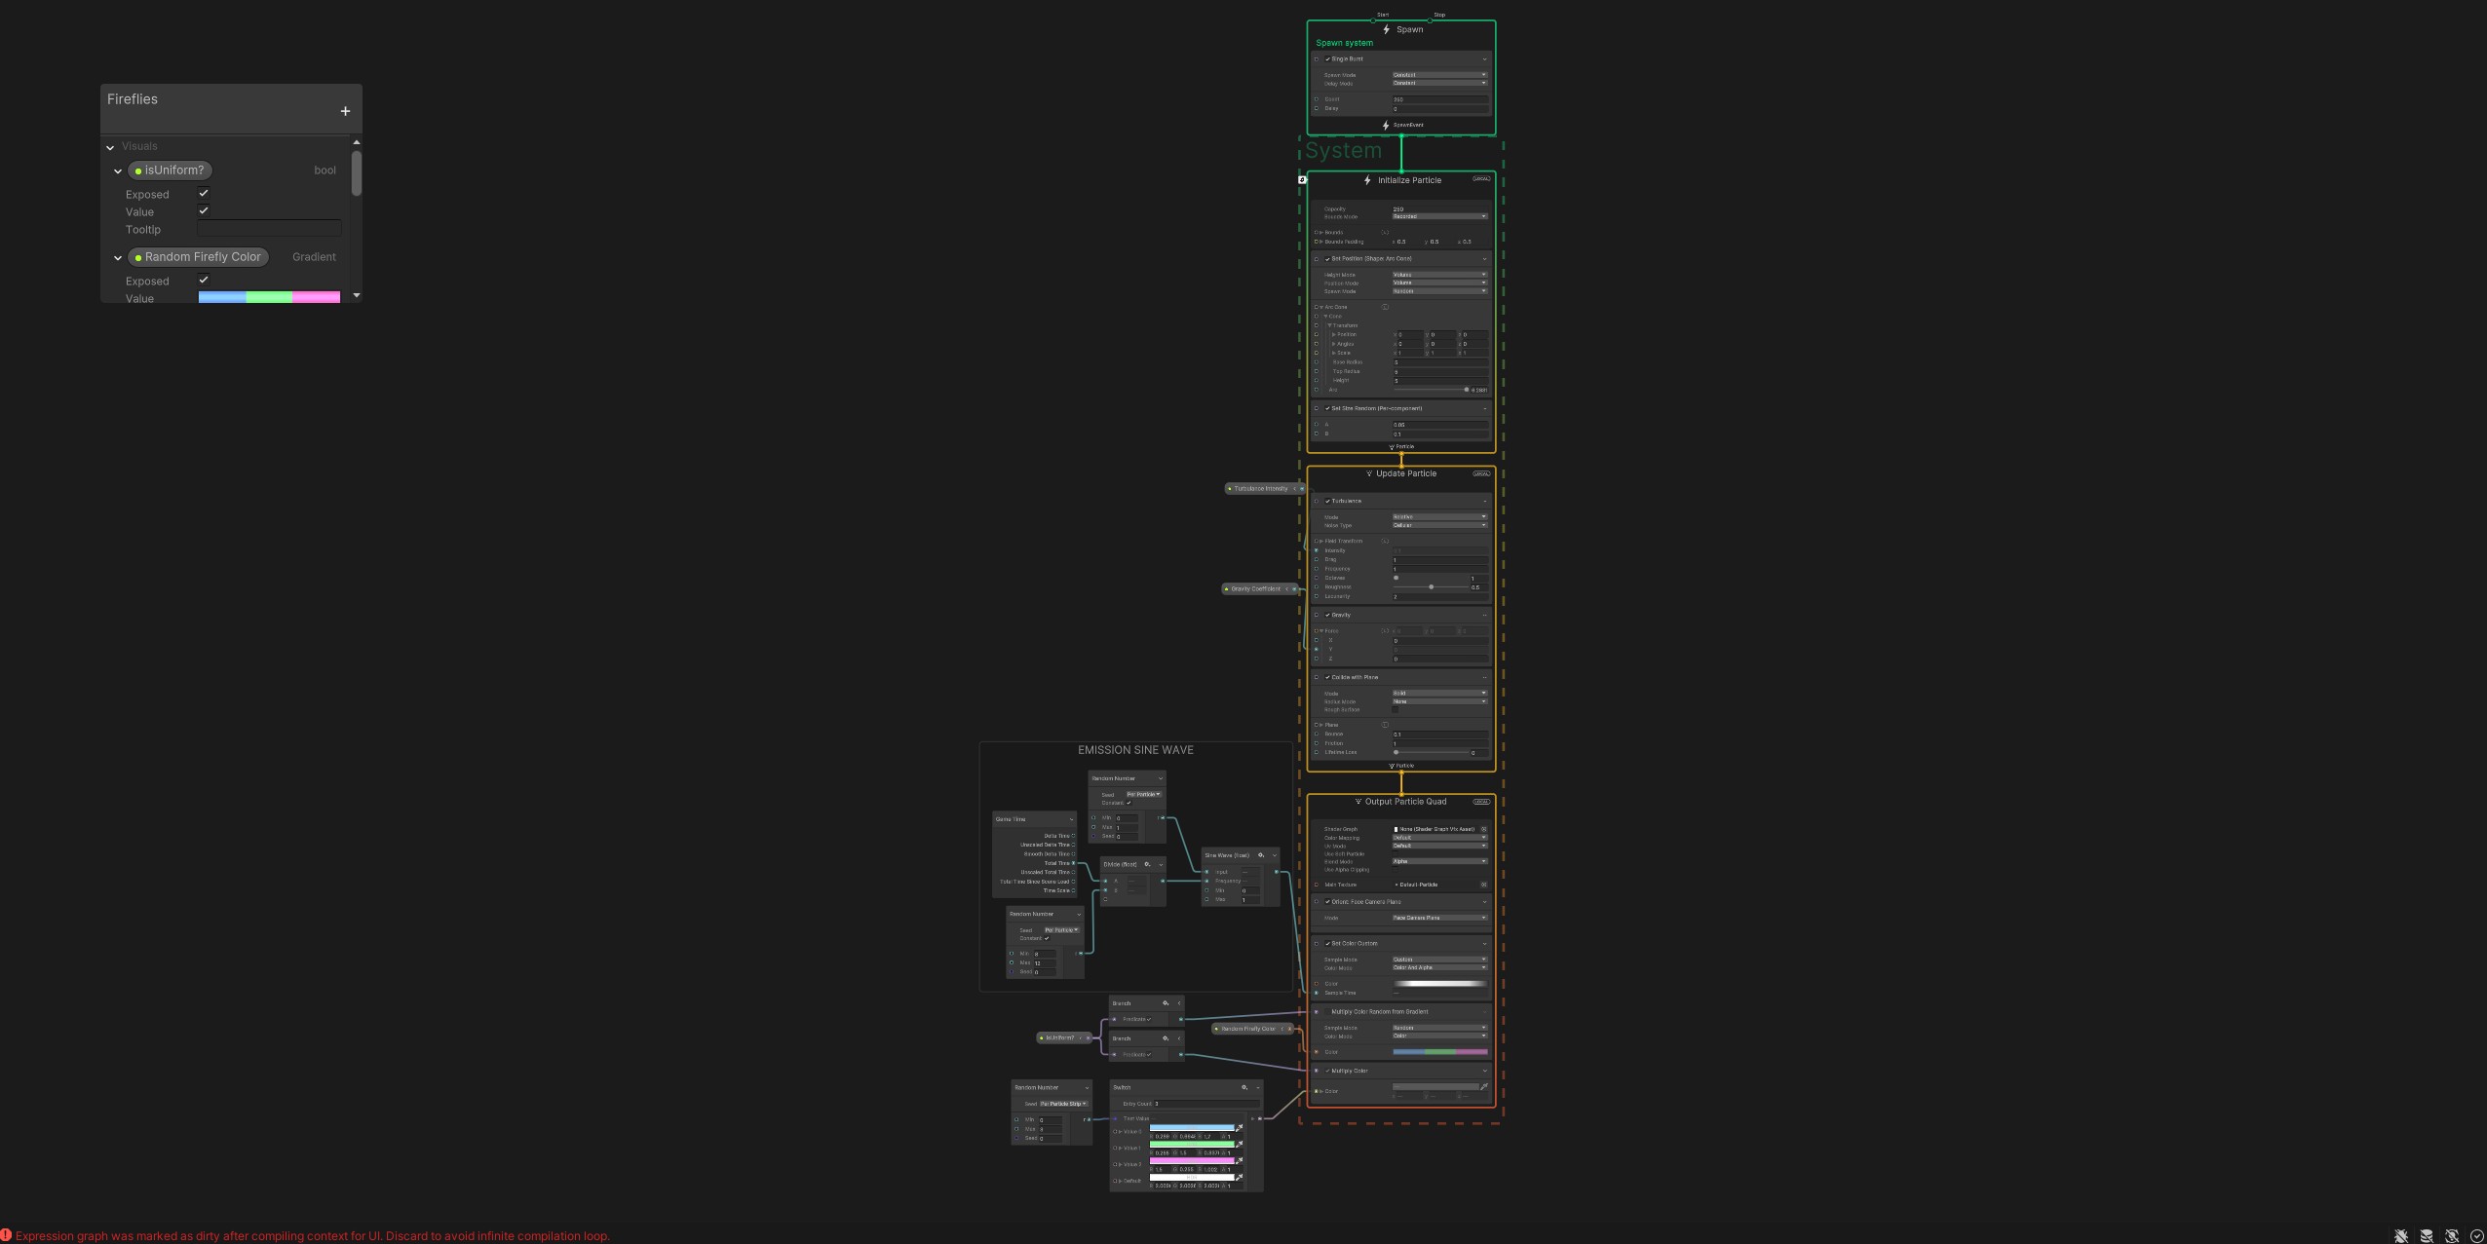Image resolution: width=2487 pixels, height=1244 pixels.
Task: Toggle the isUniform? Exposed checkbox
Action: pos(204,194)
